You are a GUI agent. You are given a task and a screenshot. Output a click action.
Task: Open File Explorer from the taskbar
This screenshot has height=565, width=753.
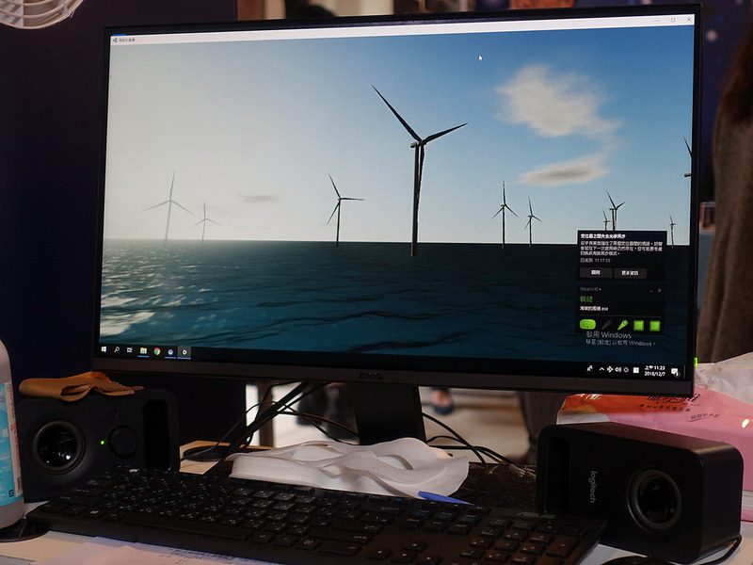tap(144, 350)
